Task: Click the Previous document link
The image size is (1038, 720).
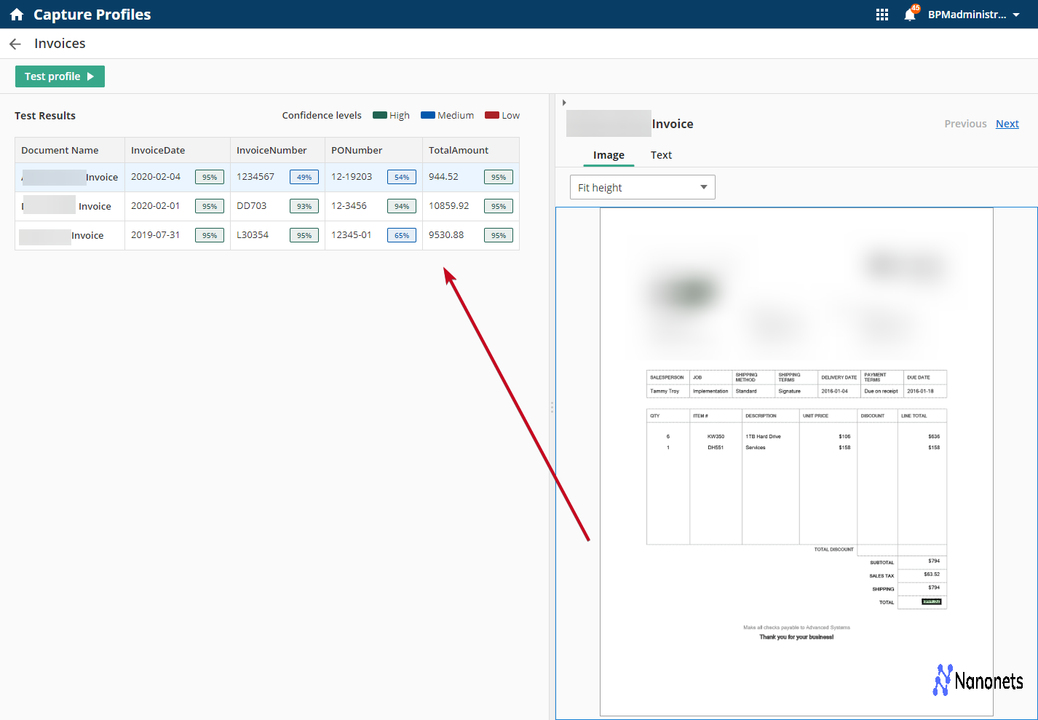Action: point(965,123)
